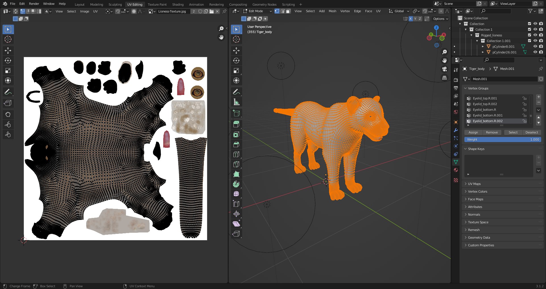Viewport: 546px width, 289px height.
Task: Open the Modifiers properties tab
Action: tap(456, 130)
